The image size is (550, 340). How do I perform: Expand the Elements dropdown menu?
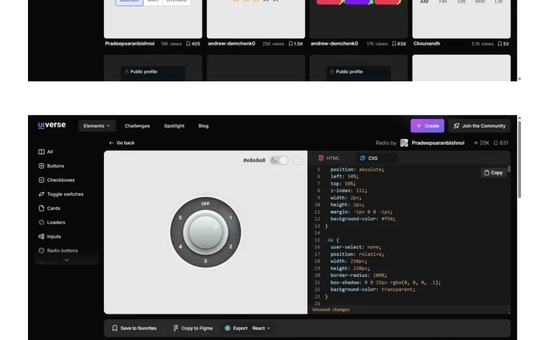pyautogui.click(x=97, y=126)
